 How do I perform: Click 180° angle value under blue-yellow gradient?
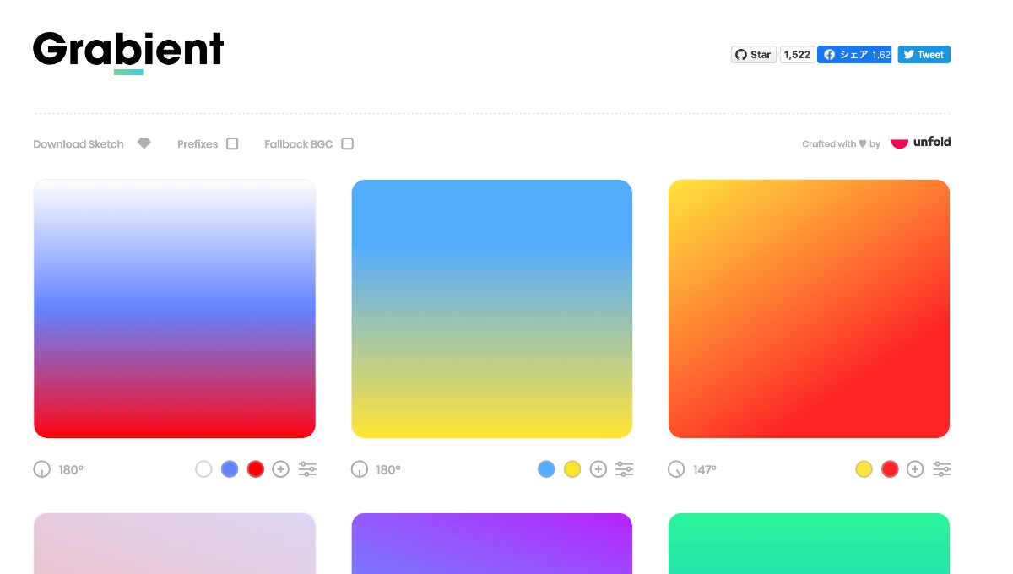(388, 470)
